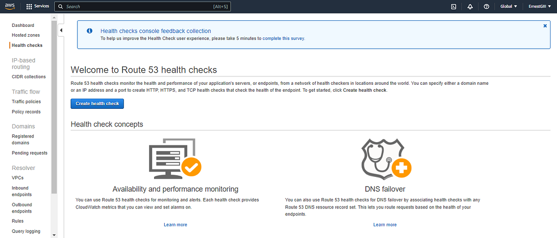This screenshot has height=238, width=557.
Task: Click the DNS failover title
Action: [x=385, y=189]
